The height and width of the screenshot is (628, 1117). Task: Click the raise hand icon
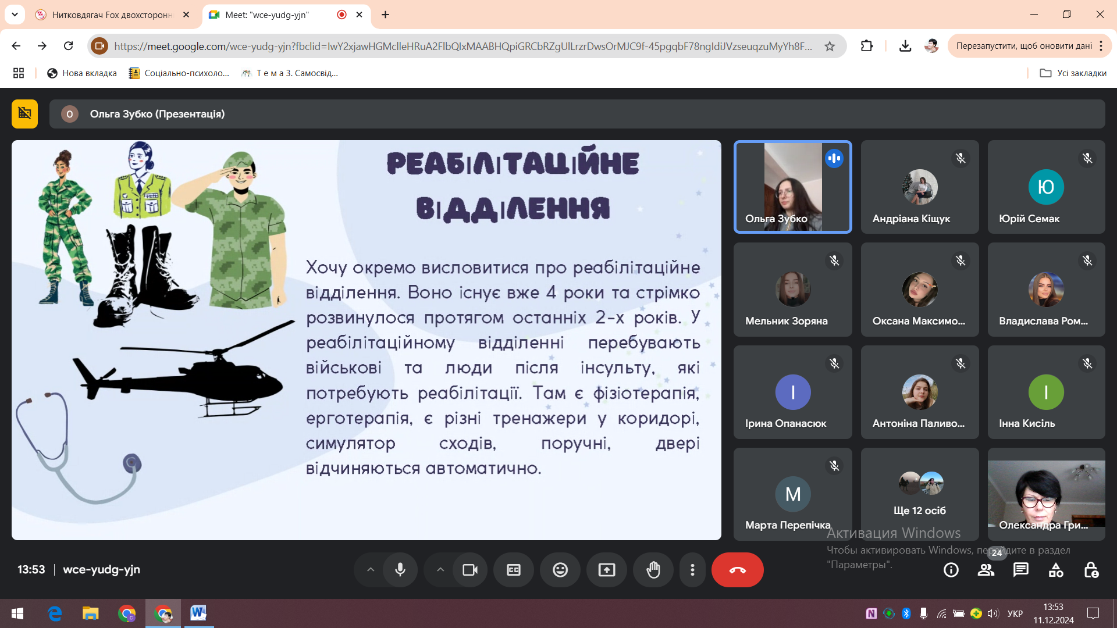point(653,570)
